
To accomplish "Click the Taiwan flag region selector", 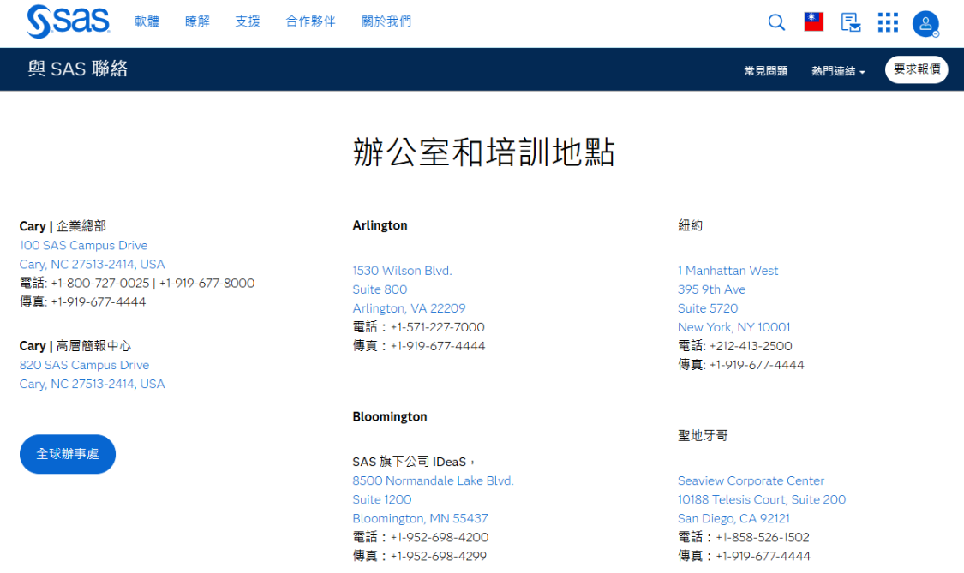I will point(813,22).
